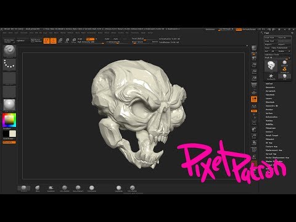This screenshot has width=296, height=222.
Task: Click the BPR render icon on right shelf
Action: pyautogui.click(x=254, y=48)
